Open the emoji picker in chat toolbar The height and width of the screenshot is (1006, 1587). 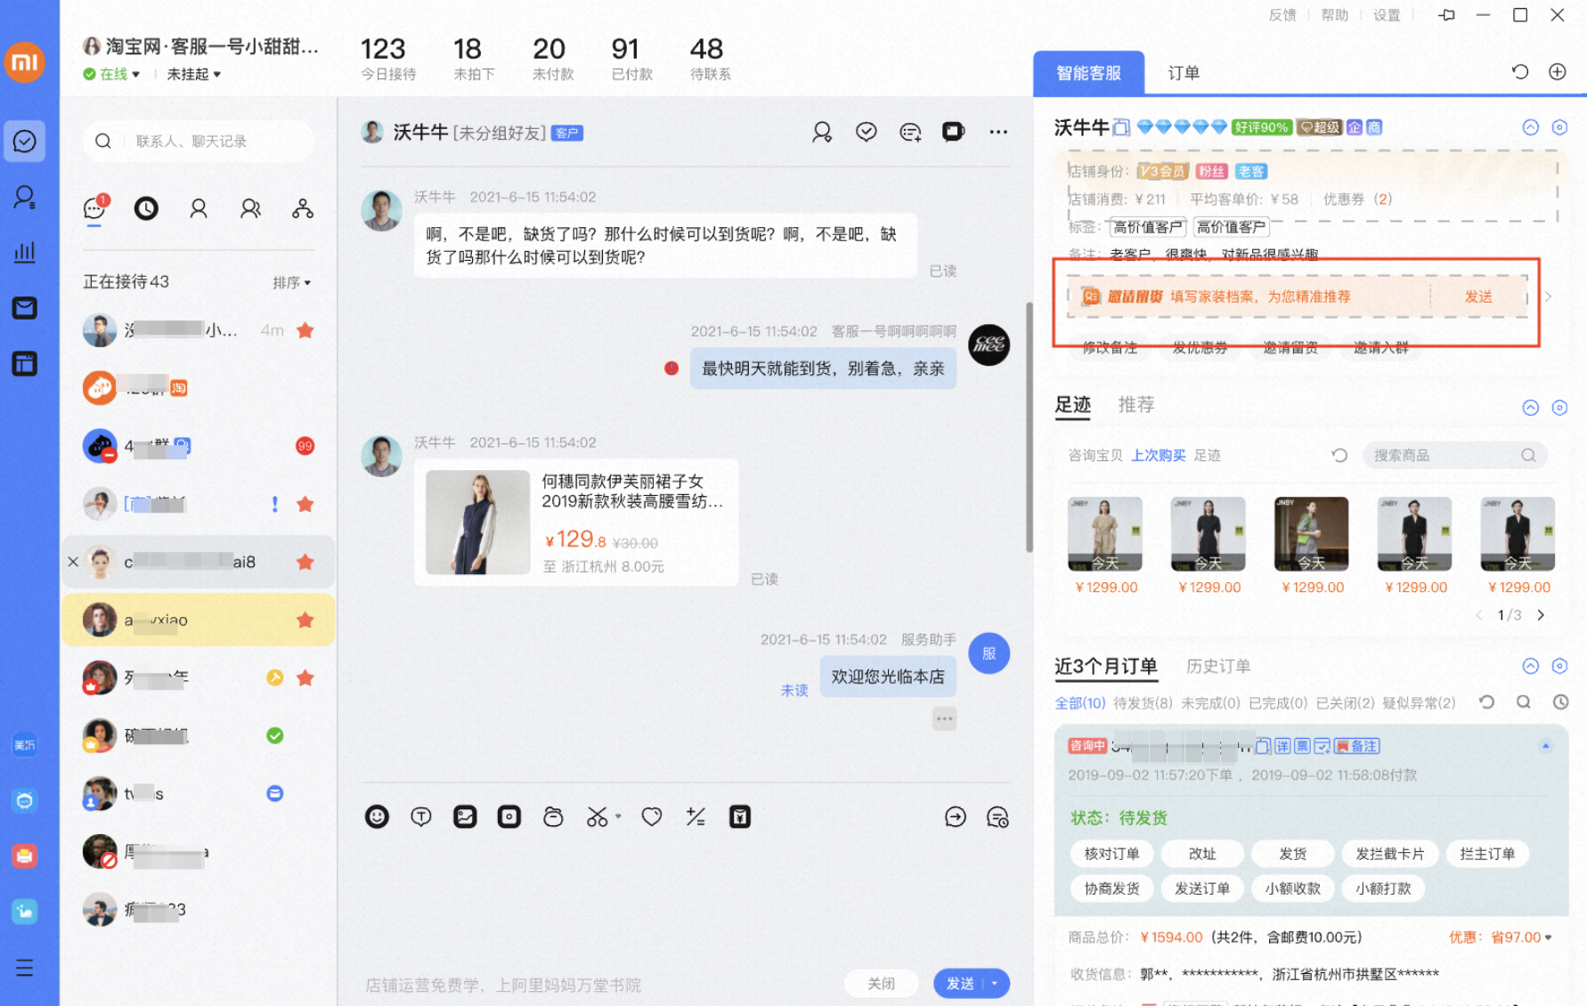coord(377,816)
